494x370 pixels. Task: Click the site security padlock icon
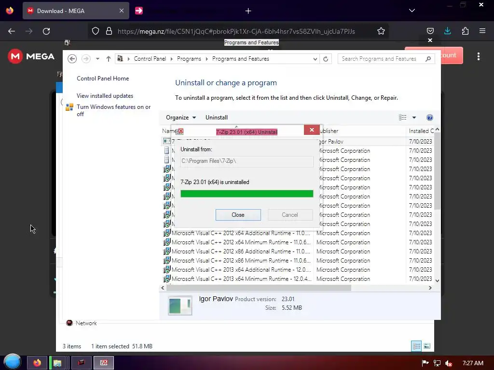[109, 31]
